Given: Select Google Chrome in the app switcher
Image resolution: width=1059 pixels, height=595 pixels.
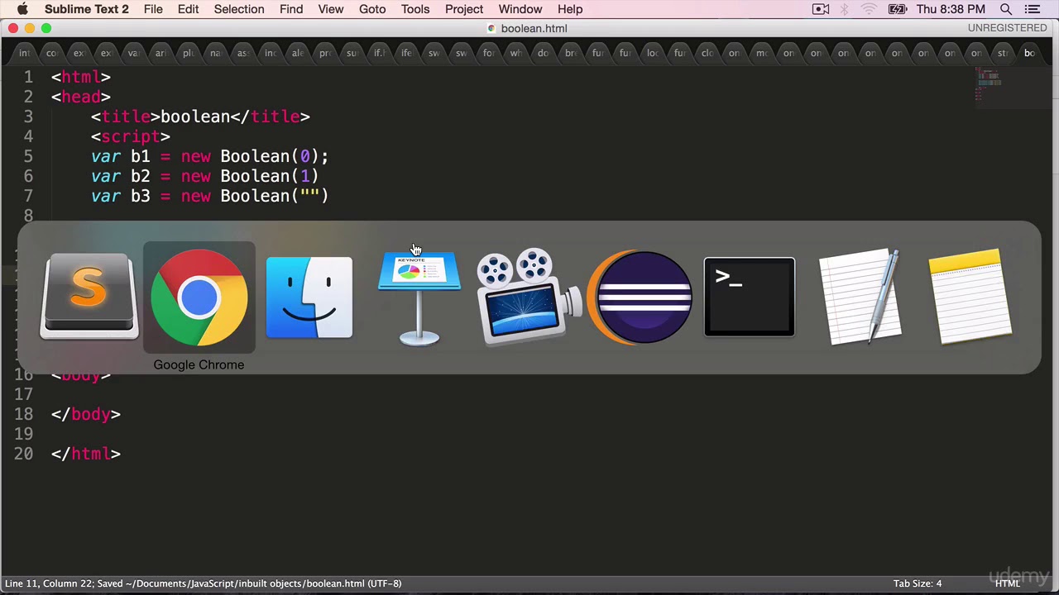Looking at the screenshot, I should click(x=199, y=297).
